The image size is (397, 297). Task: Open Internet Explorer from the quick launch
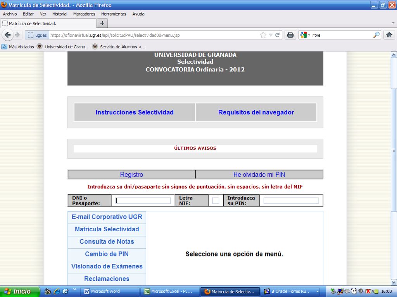(x=57, y=291)
